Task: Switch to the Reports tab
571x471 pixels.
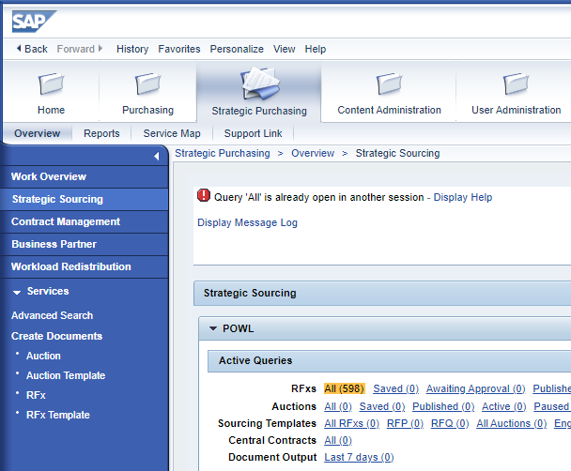Action: click(x=101, y=133)
